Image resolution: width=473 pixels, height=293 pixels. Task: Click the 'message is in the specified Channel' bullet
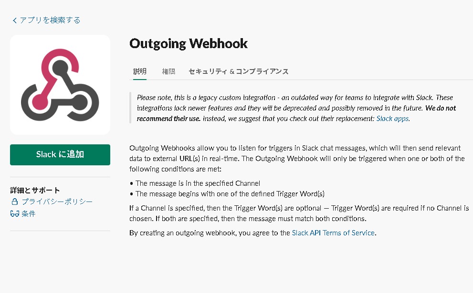pos(198,183)
